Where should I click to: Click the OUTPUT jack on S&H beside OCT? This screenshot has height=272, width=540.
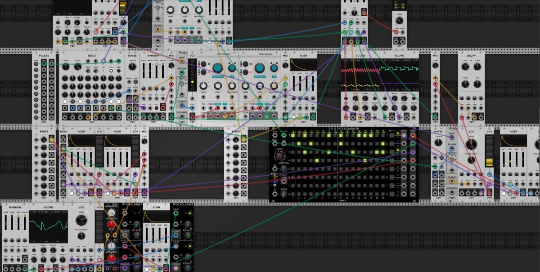[182, 106]
